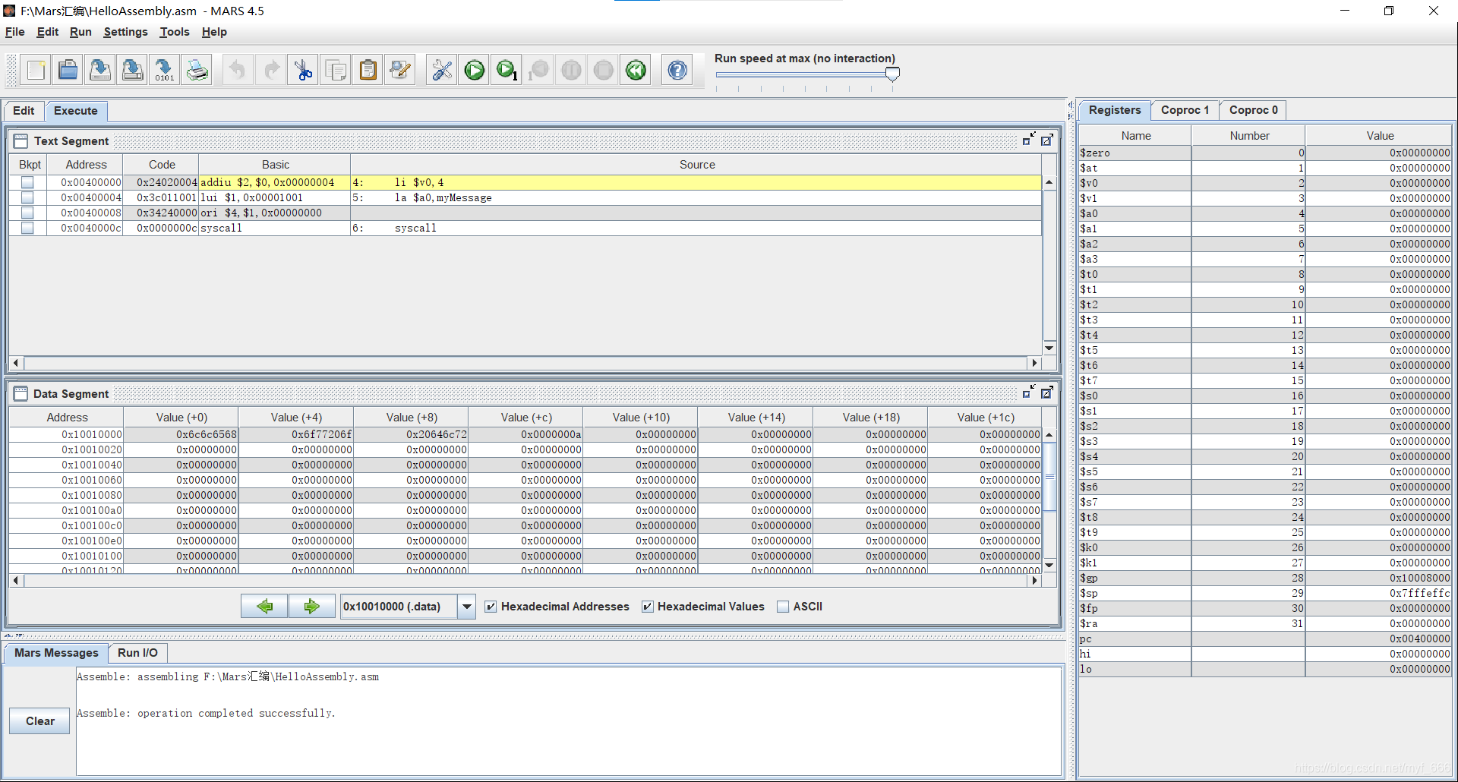Open the data base address dropdown

[x=466, y=607]
